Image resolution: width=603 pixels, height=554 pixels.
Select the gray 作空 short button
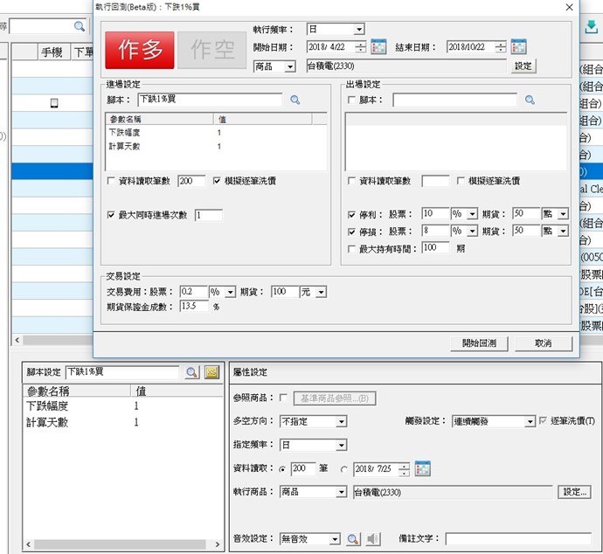(211, 51)
